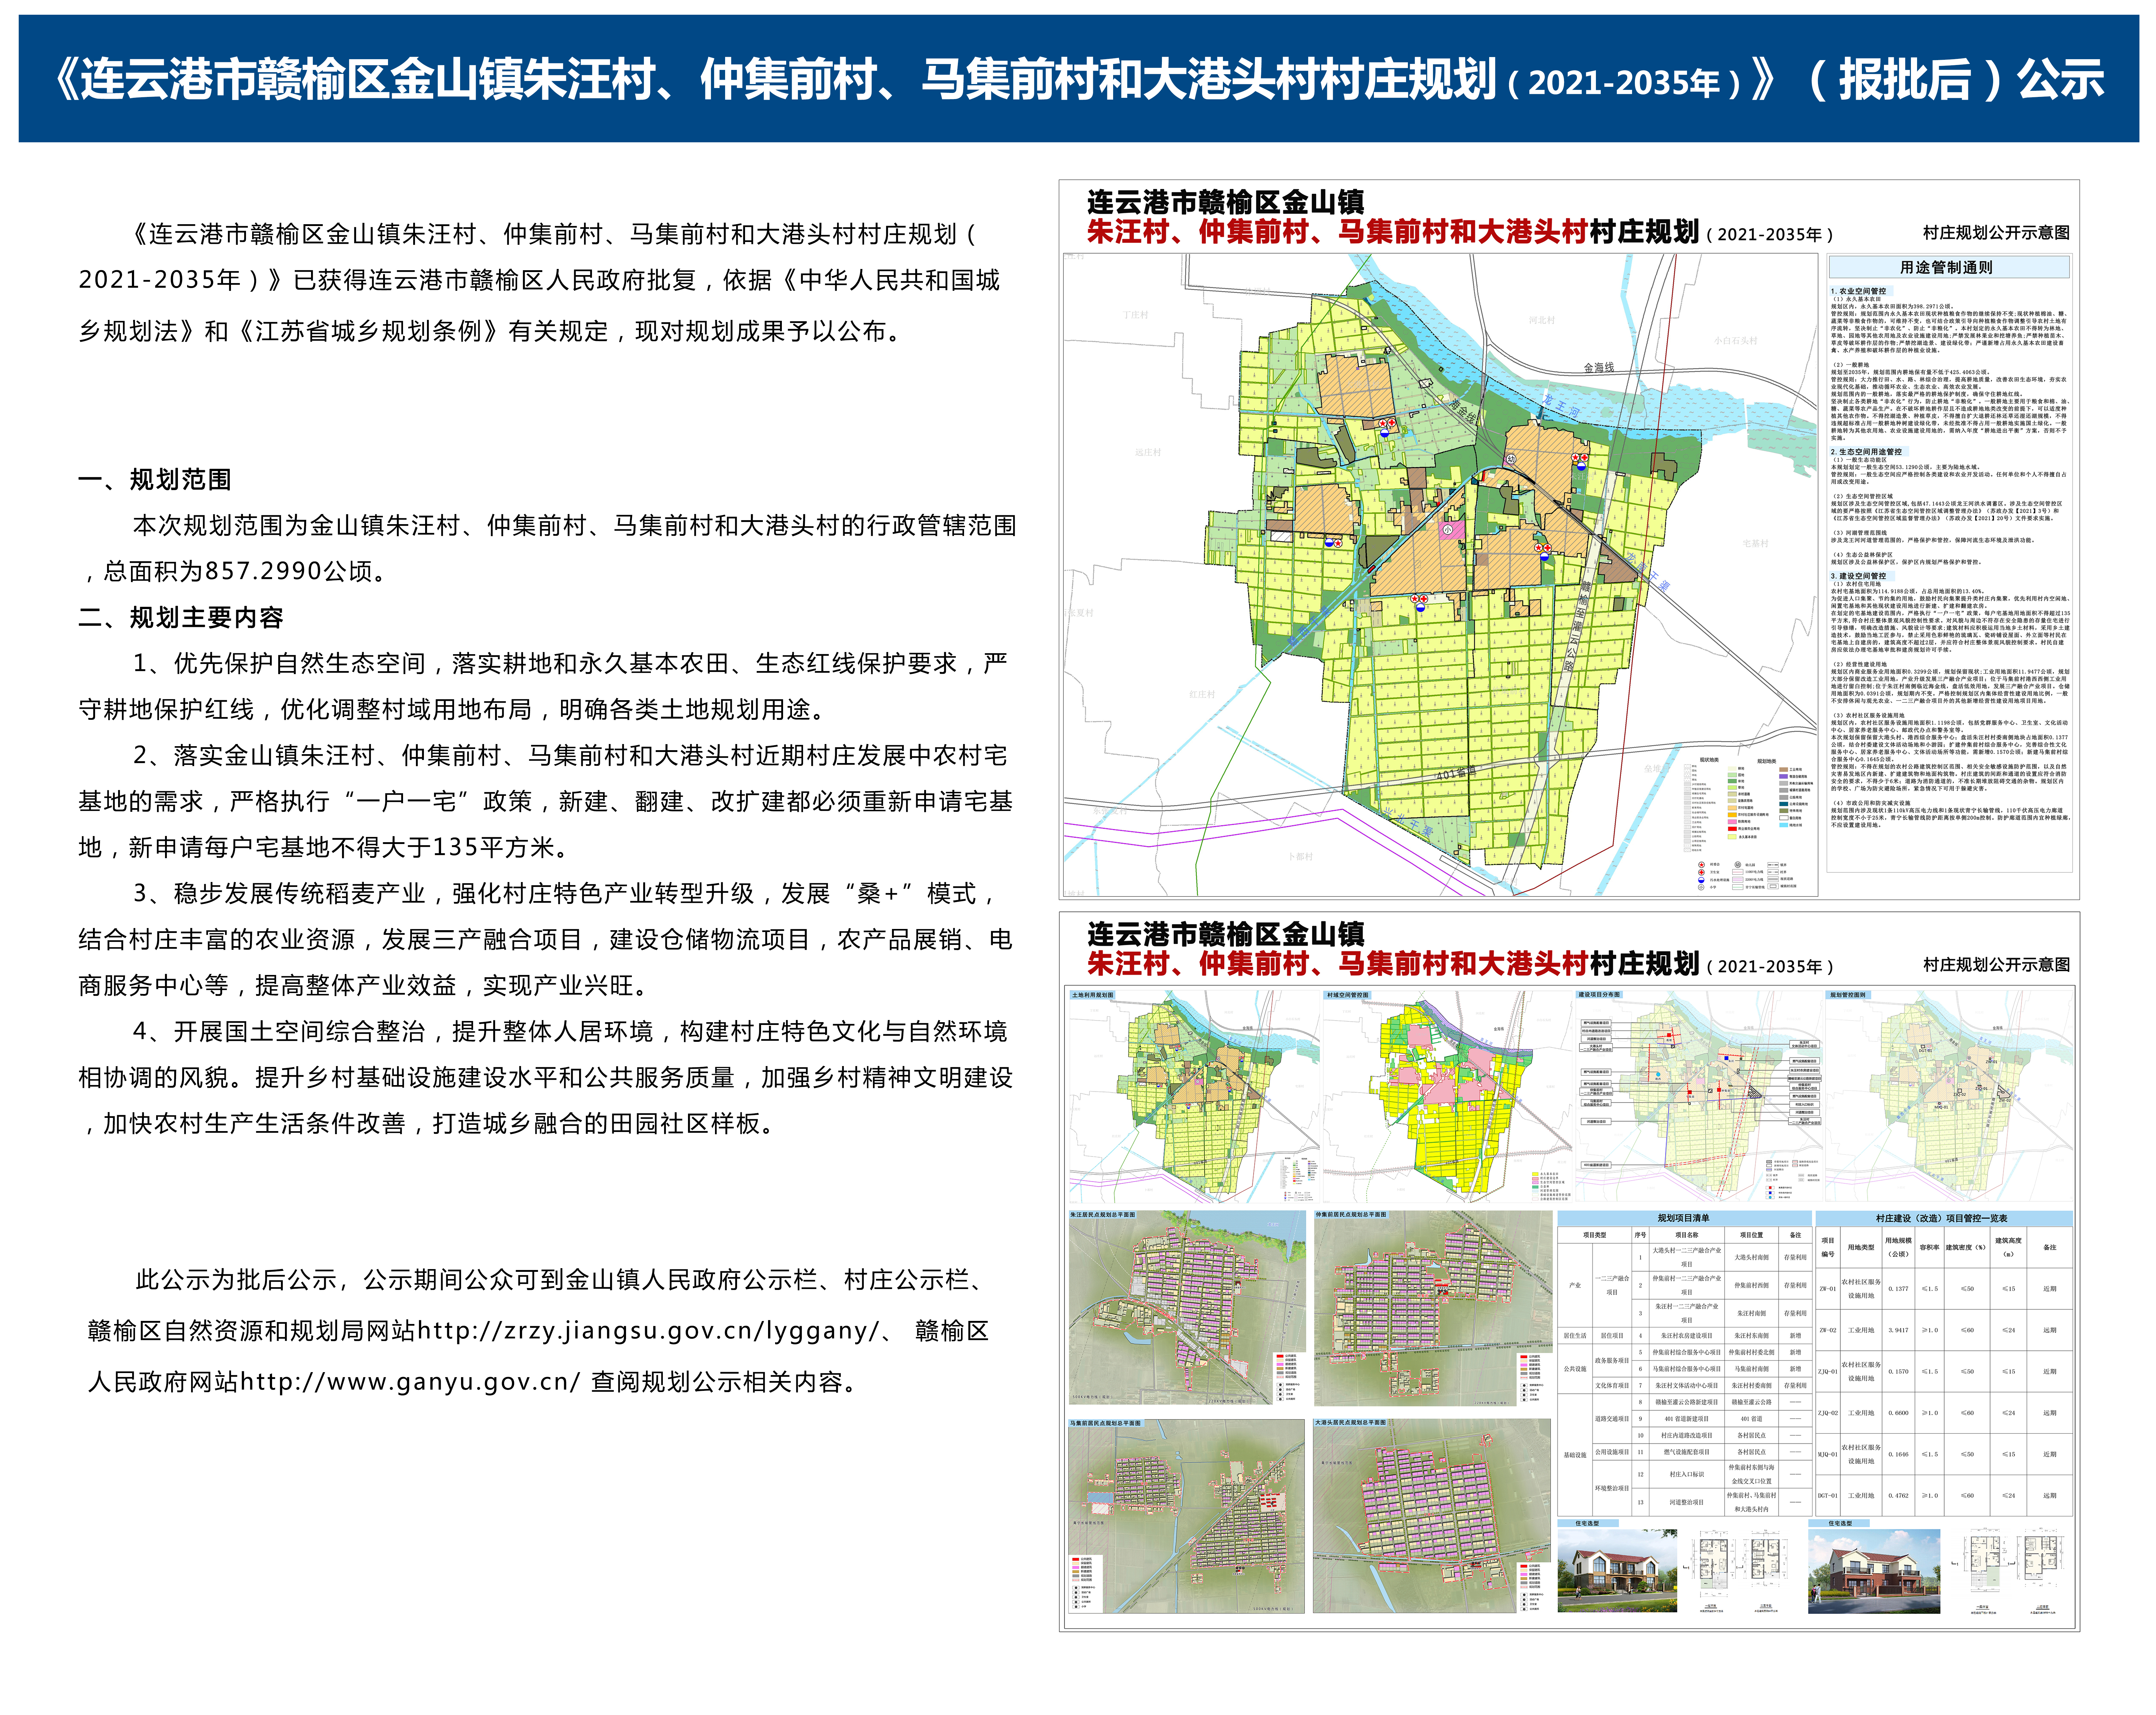Select the ZW-01 project code cell
The width and height of the screenshot is (2156, 1715).
1828,1289
